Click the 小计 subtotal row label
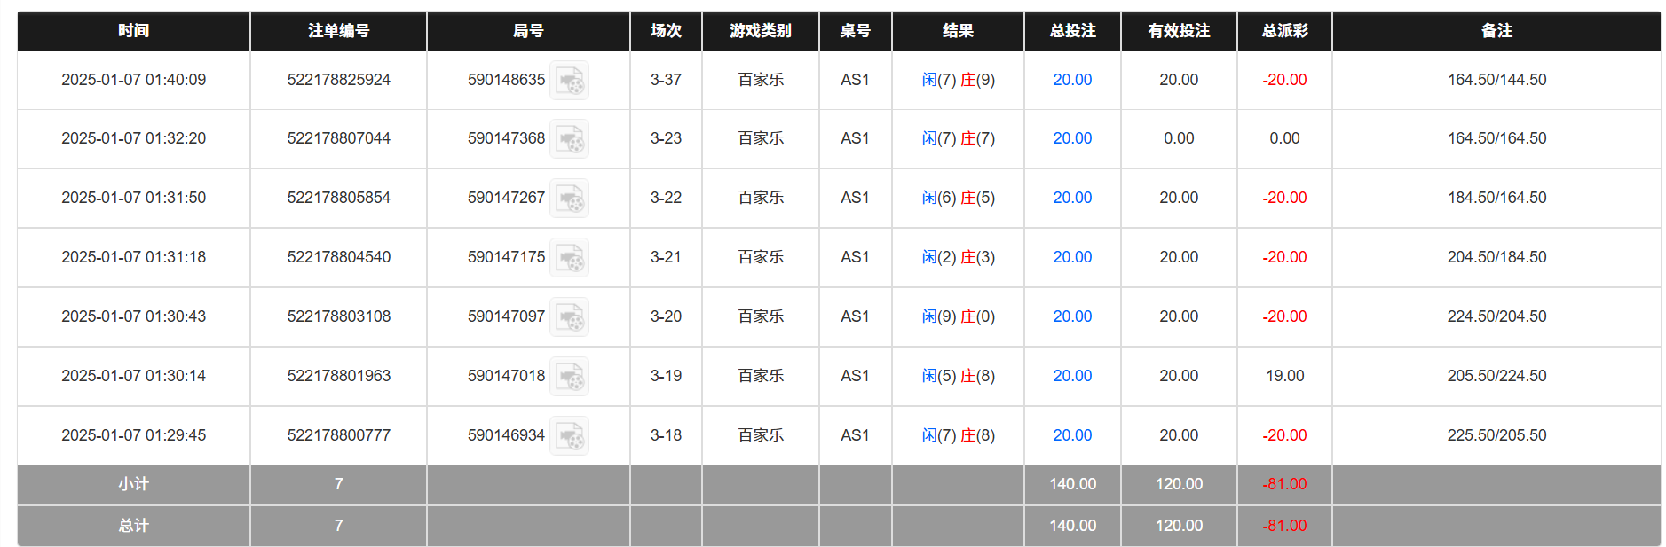The width and height of the screenshot is (1666, 547). pos(133,484)
